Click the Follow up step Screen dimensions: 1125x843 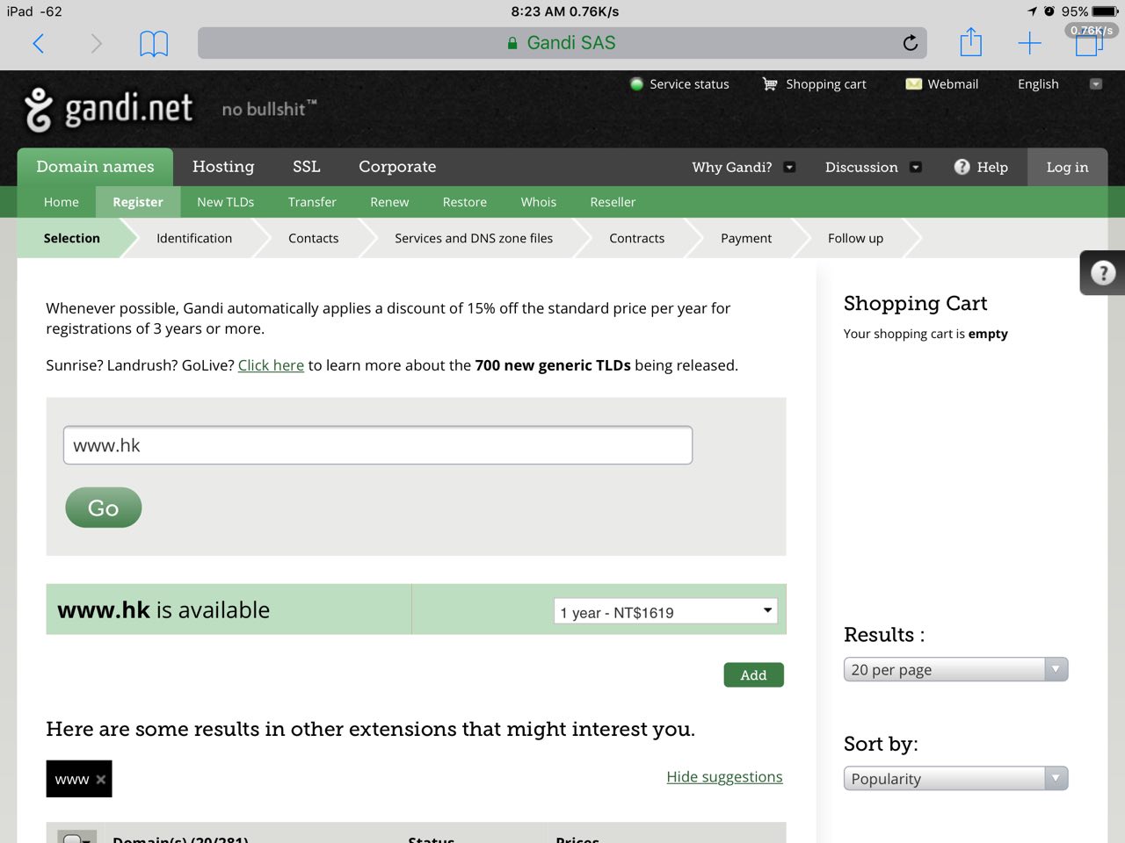pos(856,238)
